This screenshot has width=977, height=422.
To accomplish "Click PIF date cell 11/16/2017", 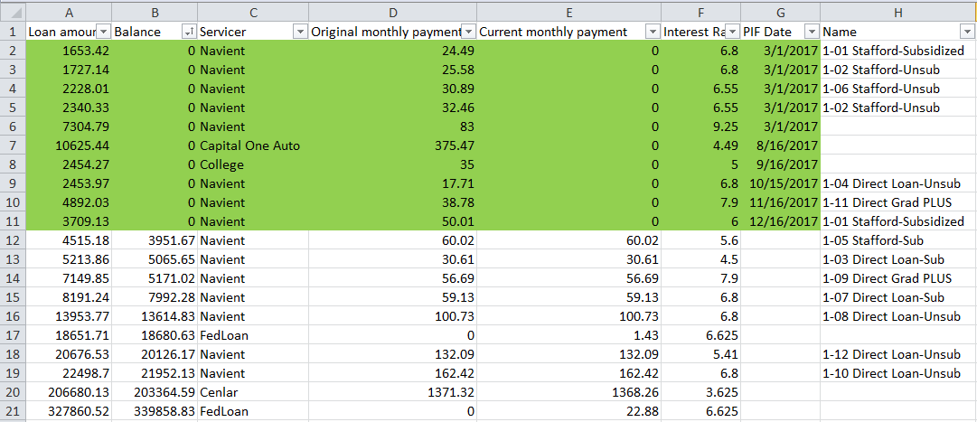I will pos(780,202).
